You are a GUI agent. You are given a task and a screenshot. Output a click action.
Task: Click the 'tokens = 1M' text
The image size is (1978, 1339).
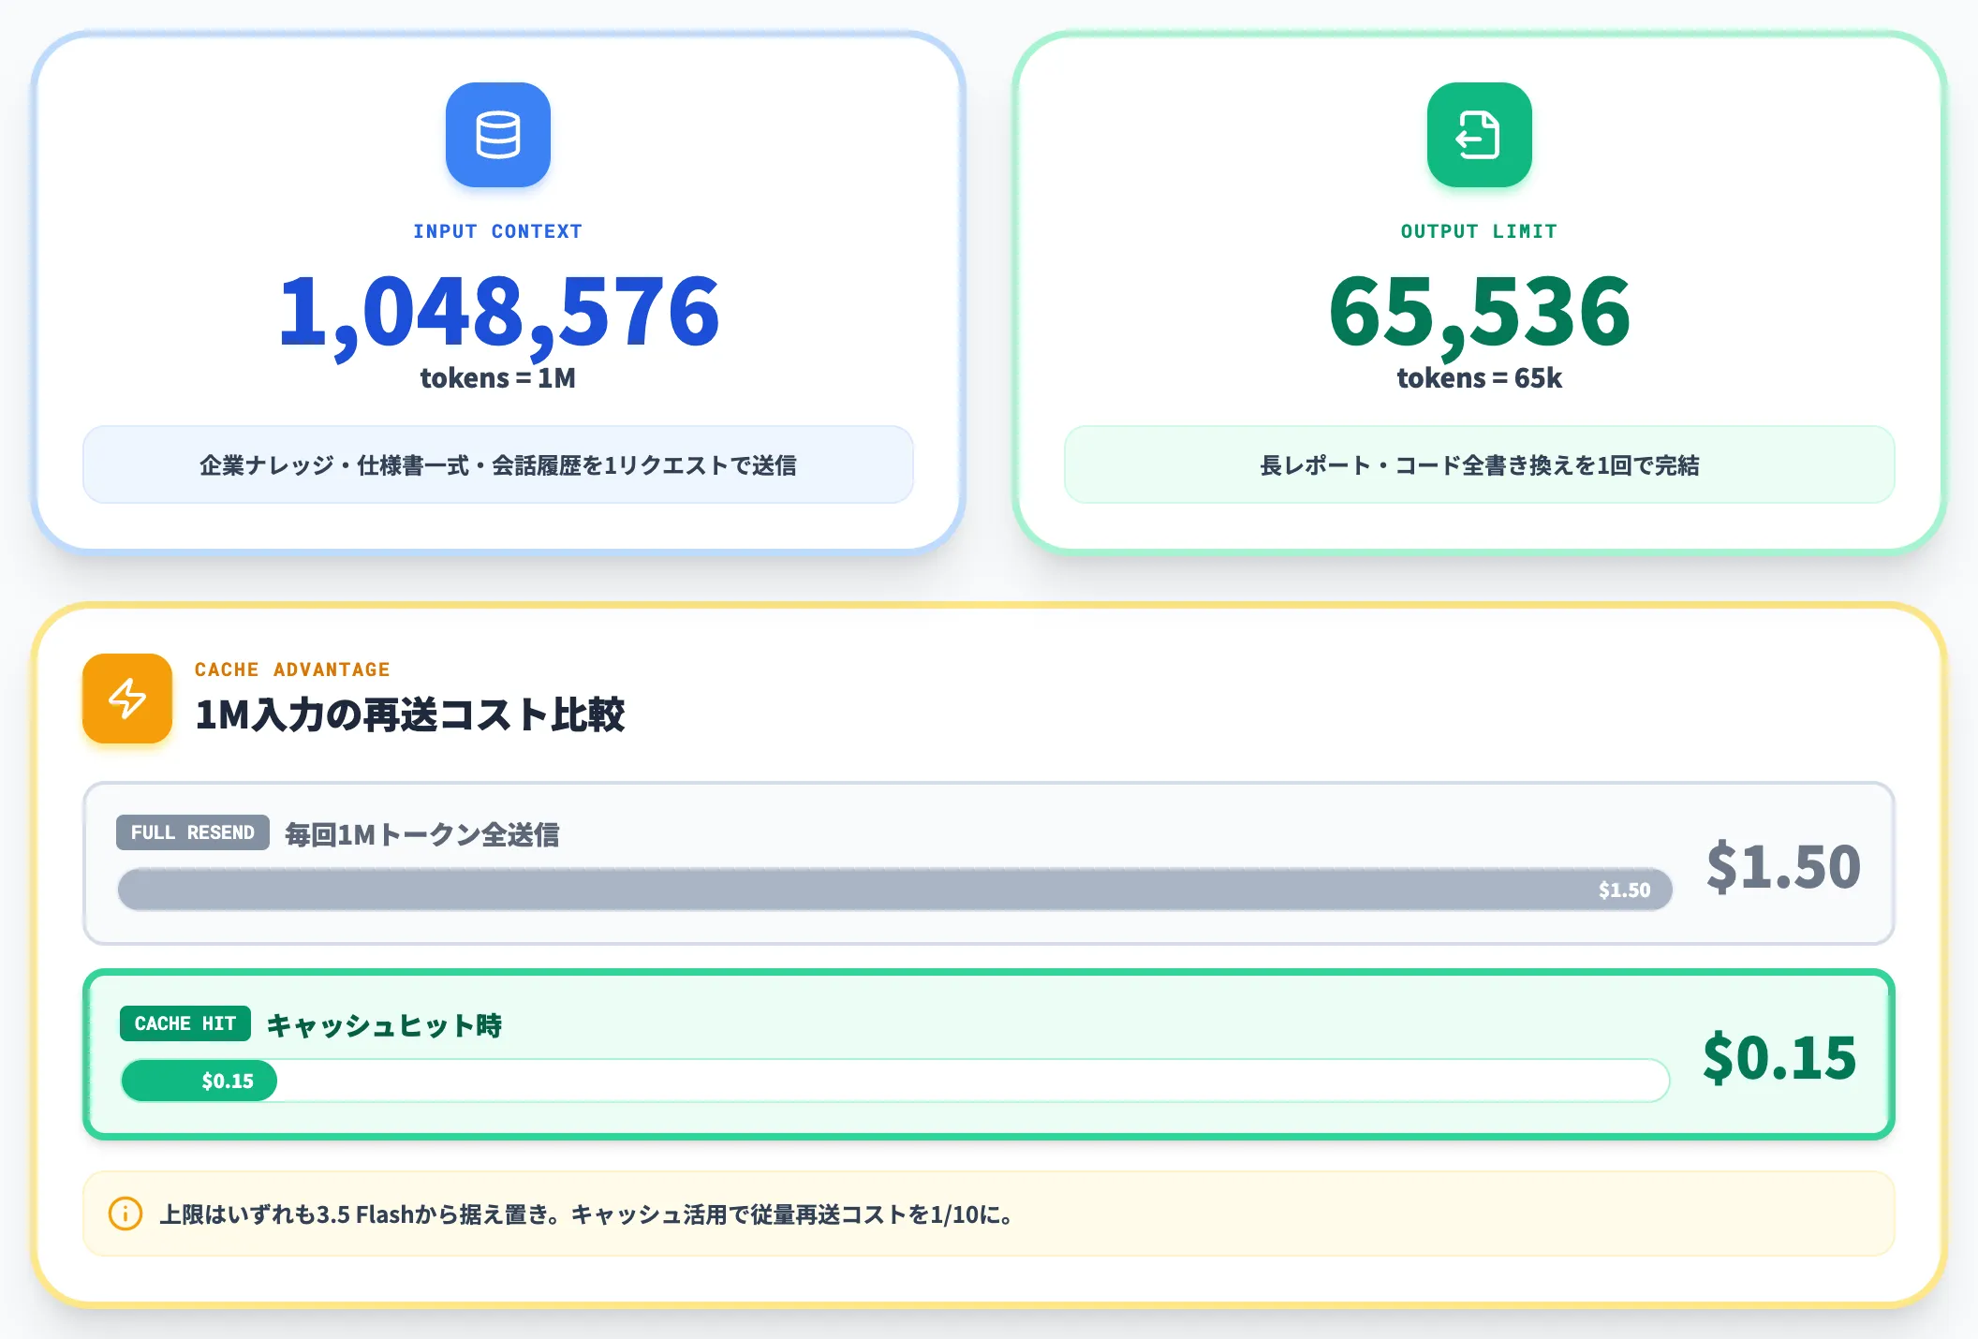pyautogui.click(x=498, y=378)
